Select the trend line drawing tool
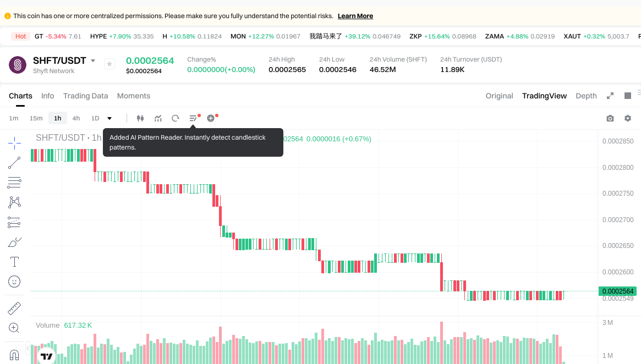 click(x=14, y=163)
